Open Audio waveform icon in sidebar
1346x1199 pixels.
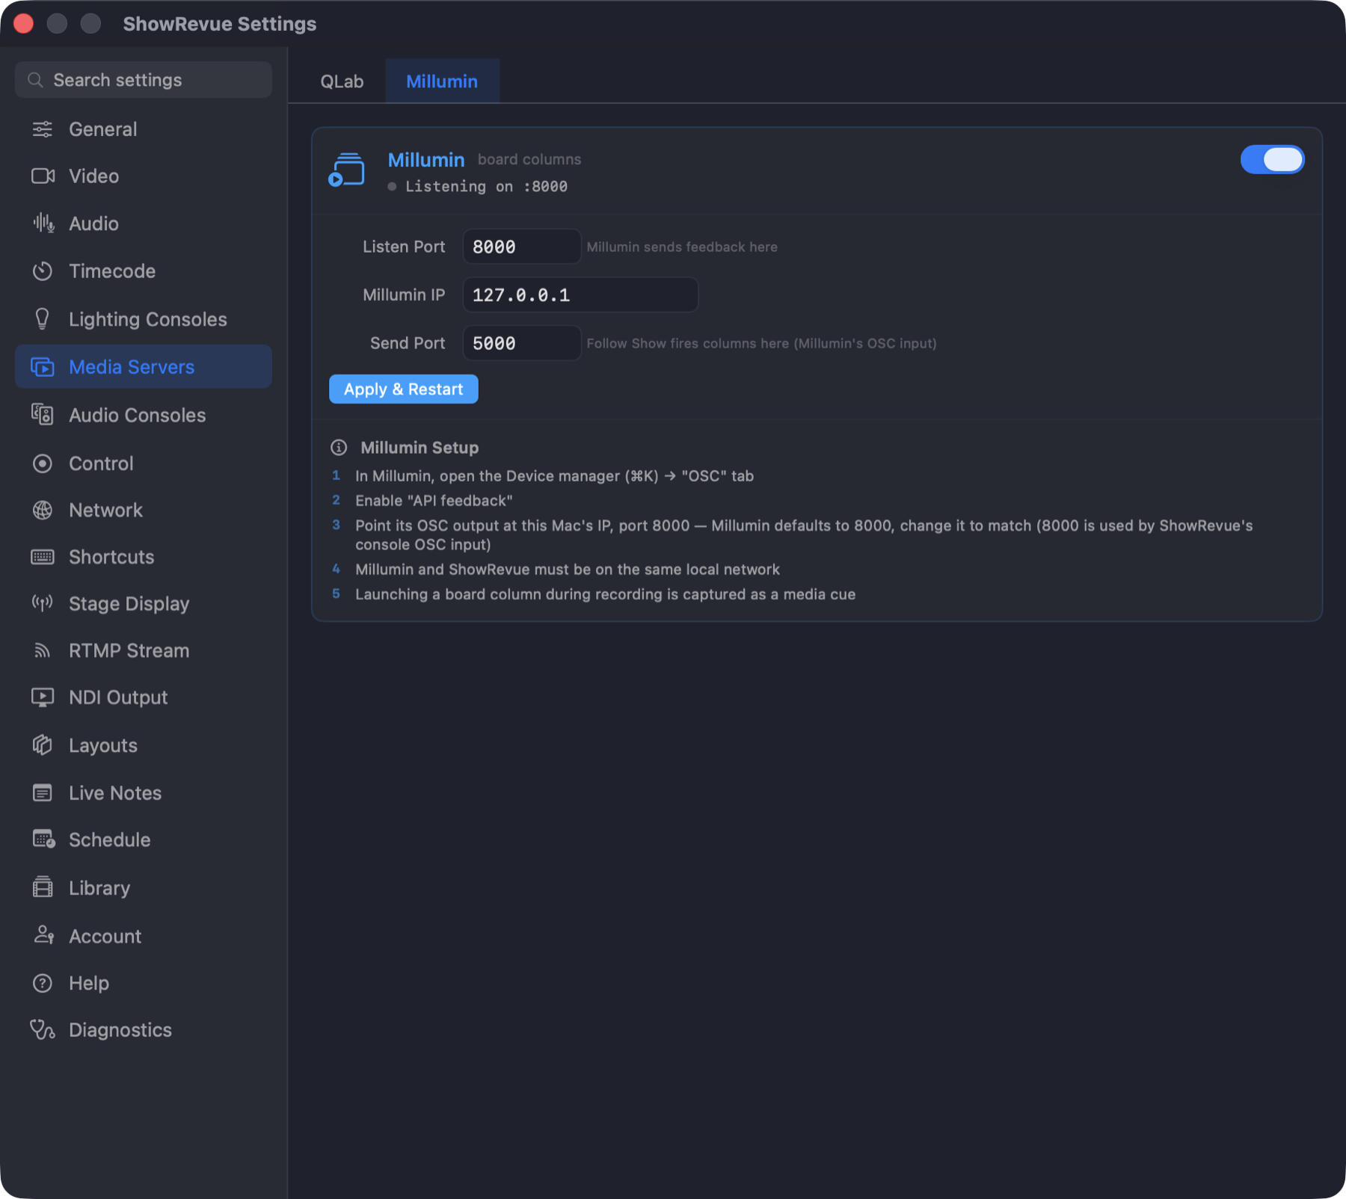43,224
